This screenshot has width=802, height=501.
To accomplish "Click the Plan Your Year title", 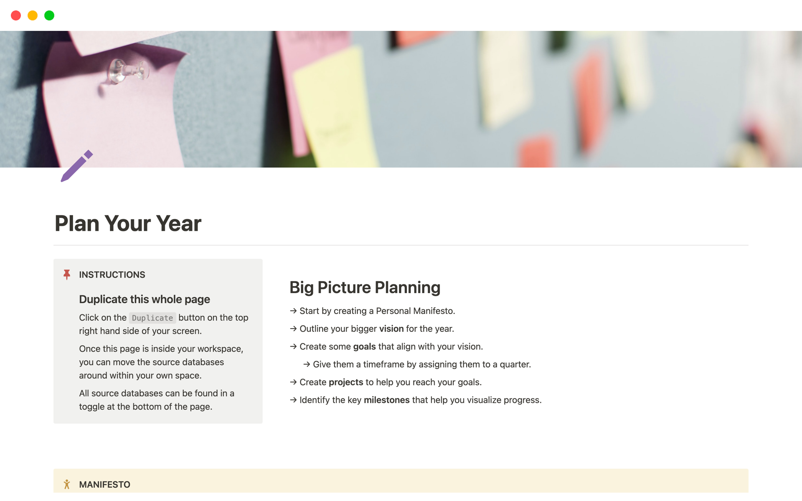I will [128, 223].
